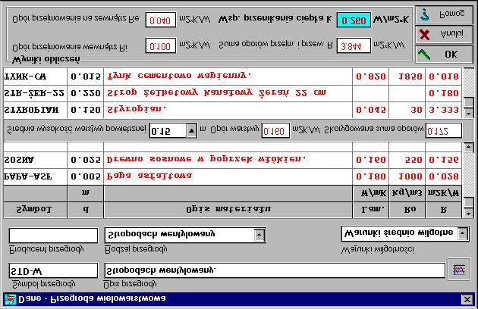The height and width of the screenshot is (309, 478).
Task: Click the total resistance R field 3.844
Action: 354,45
